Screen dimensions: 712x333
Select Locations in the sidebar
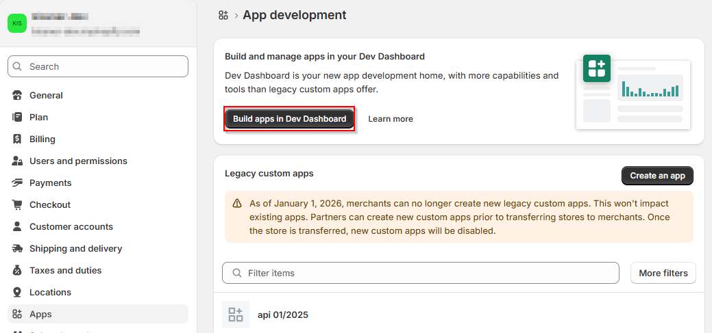coord(98,292)
